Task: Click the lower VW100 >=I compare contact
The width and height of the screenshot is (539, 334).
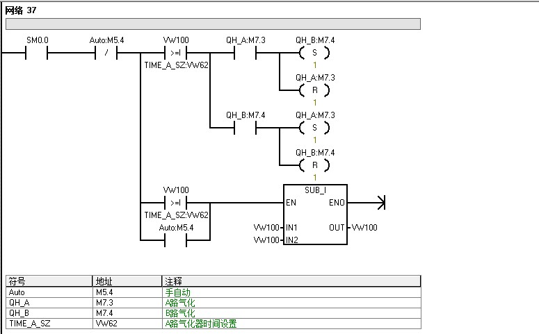Action: [x=176, y=203]
